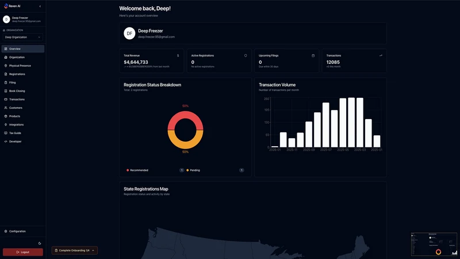Open Book Closing in sidebar
Viewport: 460px width, 259px height.
pos(23,91)
